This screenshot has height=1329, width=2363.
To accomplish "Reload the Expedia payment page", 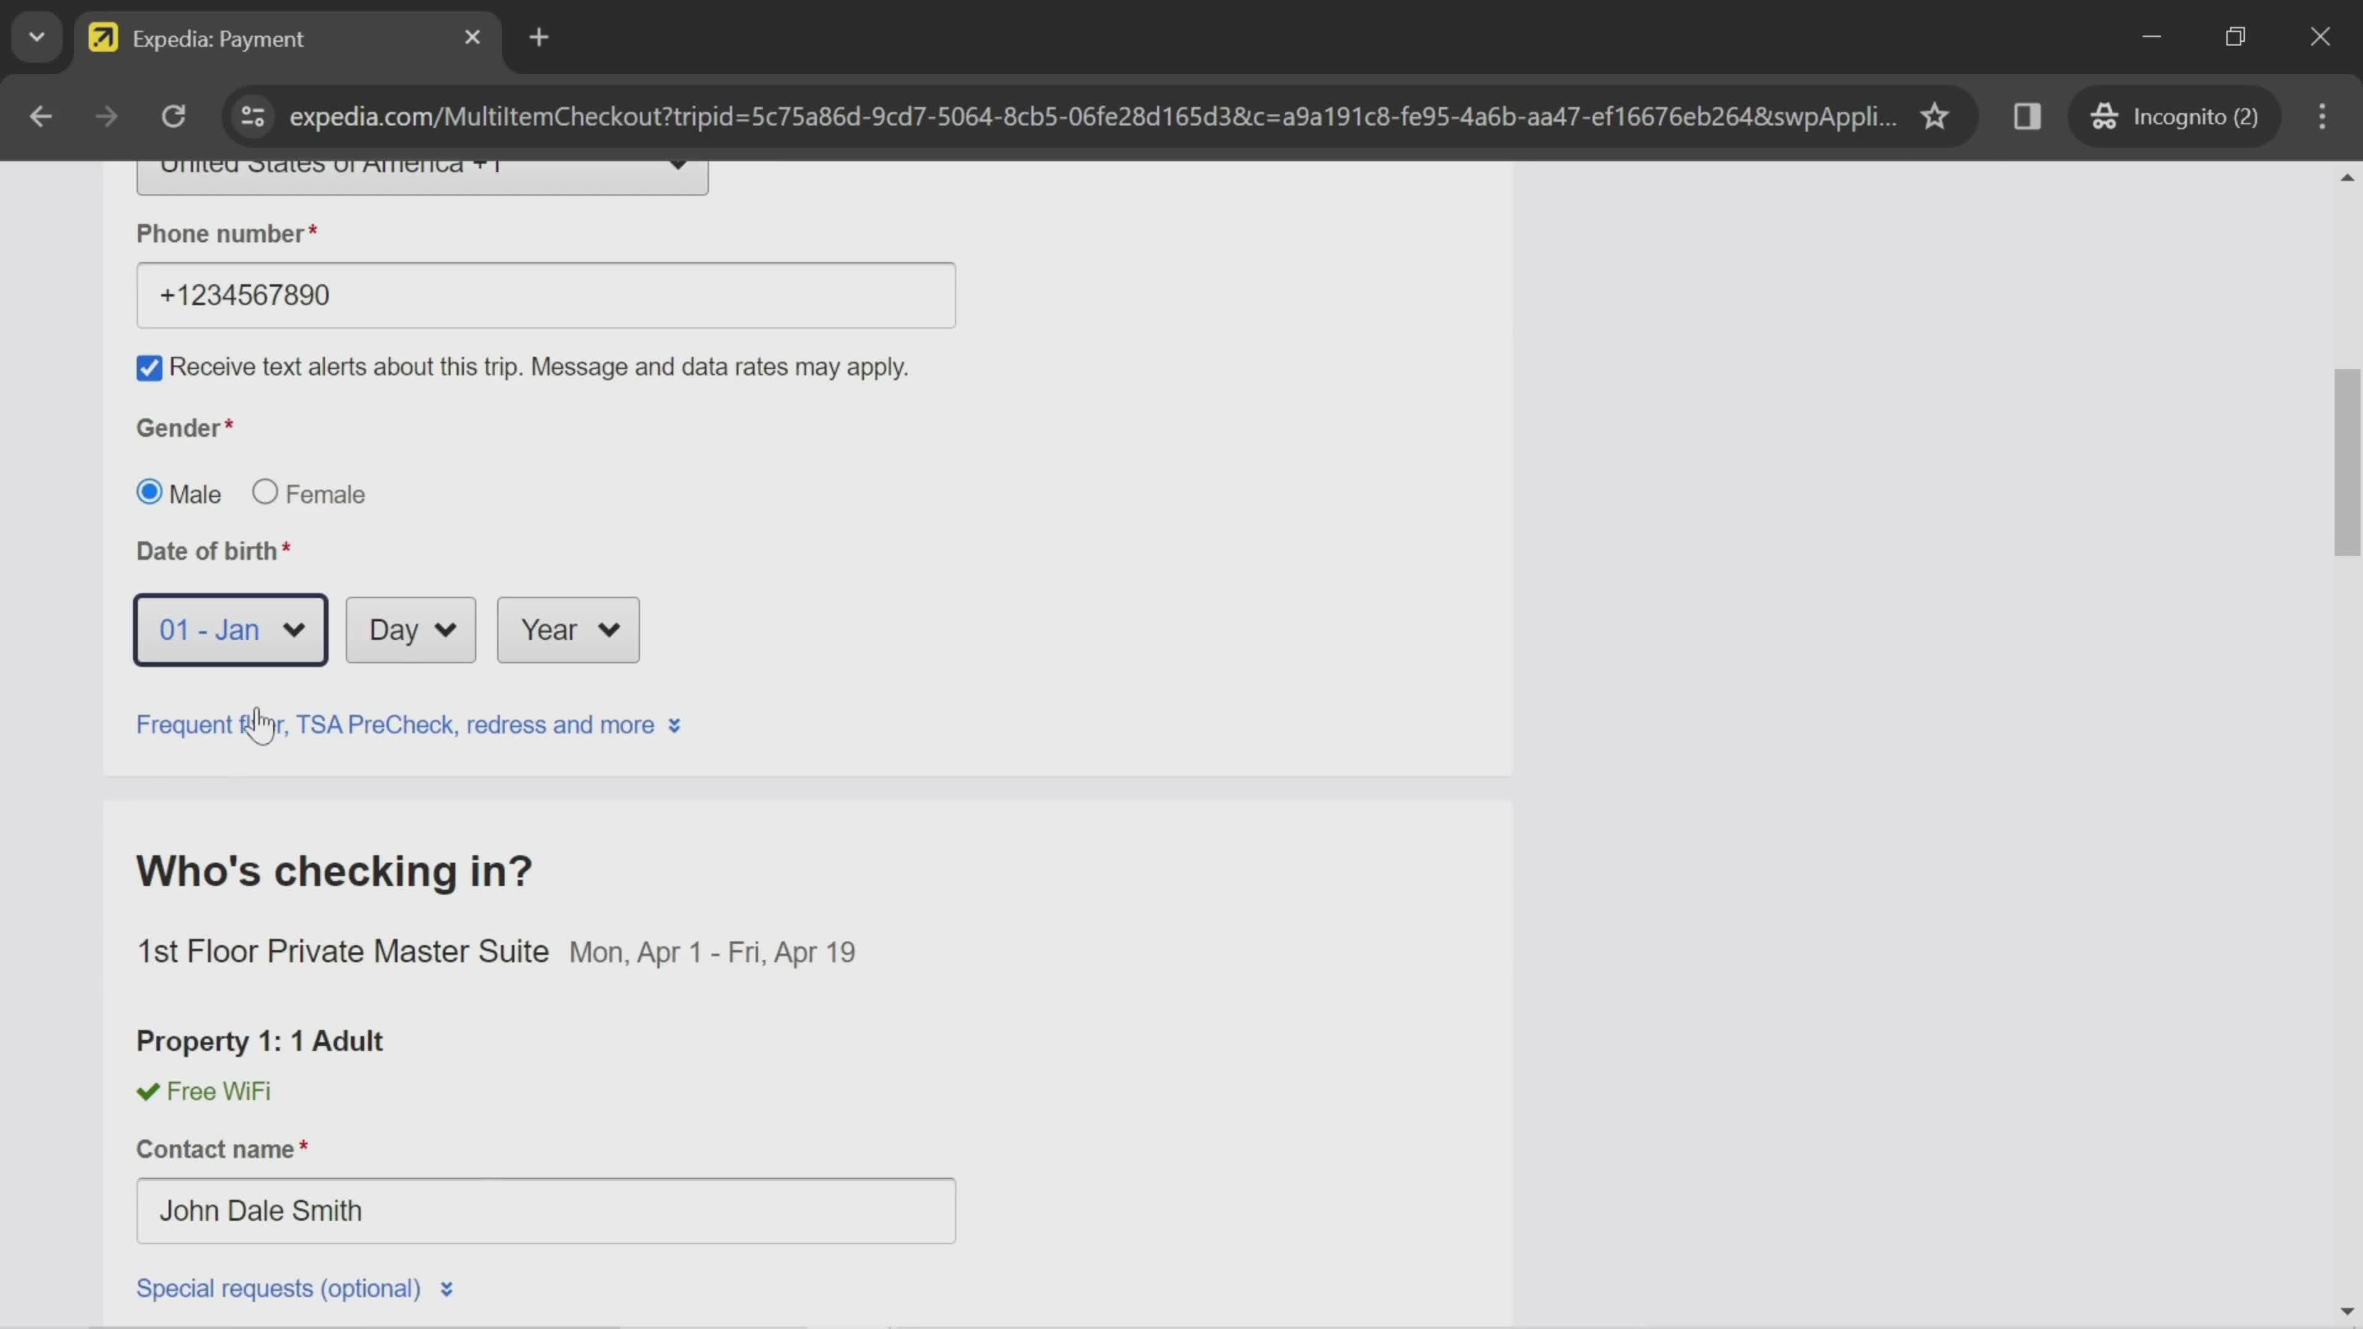I will (x=174, y=116).
